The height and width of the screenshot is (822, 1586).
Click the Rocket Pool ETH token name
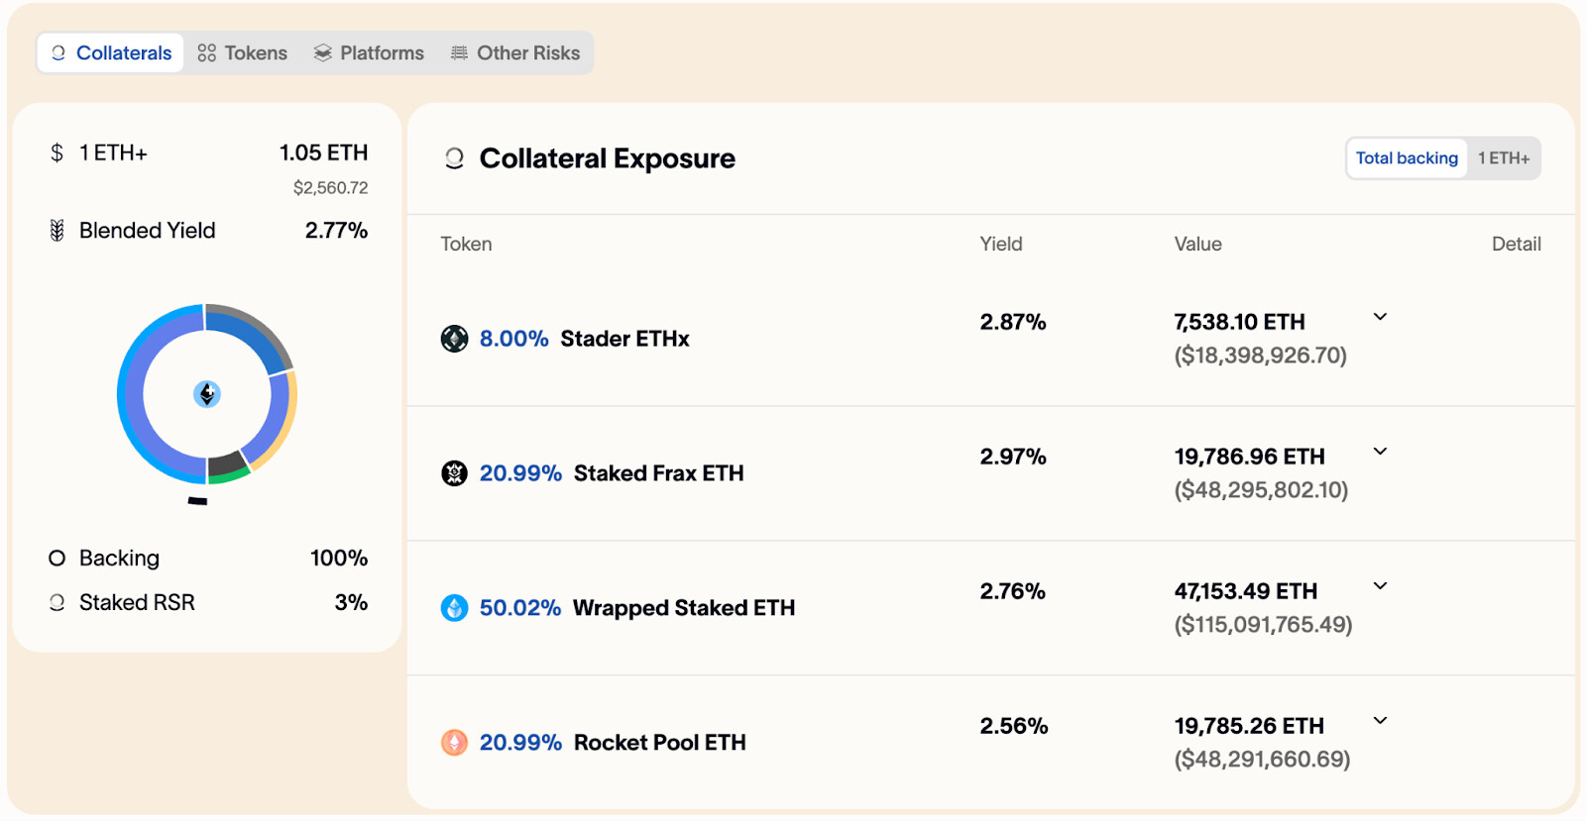tap(659, 743)
